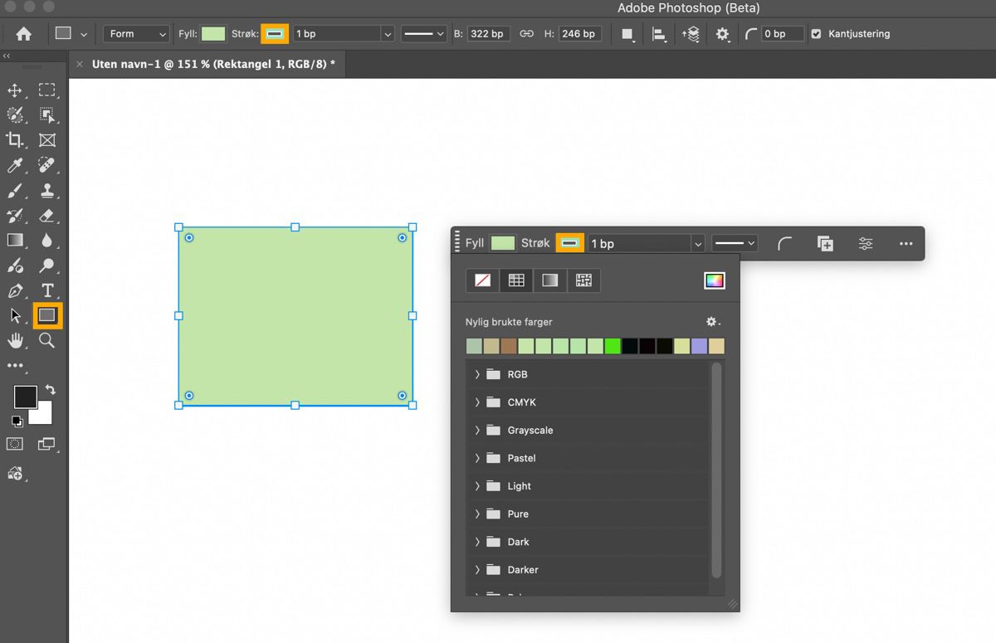Select the Eraser tool

(47, 216)
